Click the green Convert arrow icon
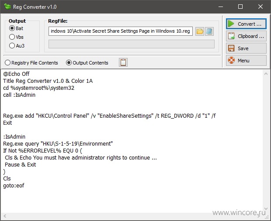Viewport: 271px width, 221px height. 231,24
